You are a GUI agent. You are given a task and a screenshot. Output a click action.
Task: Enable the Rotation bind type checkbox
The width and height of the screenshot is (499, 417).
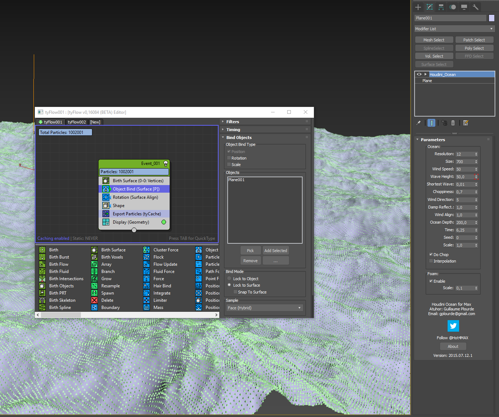pyautogui.click(x=229, y=158)
